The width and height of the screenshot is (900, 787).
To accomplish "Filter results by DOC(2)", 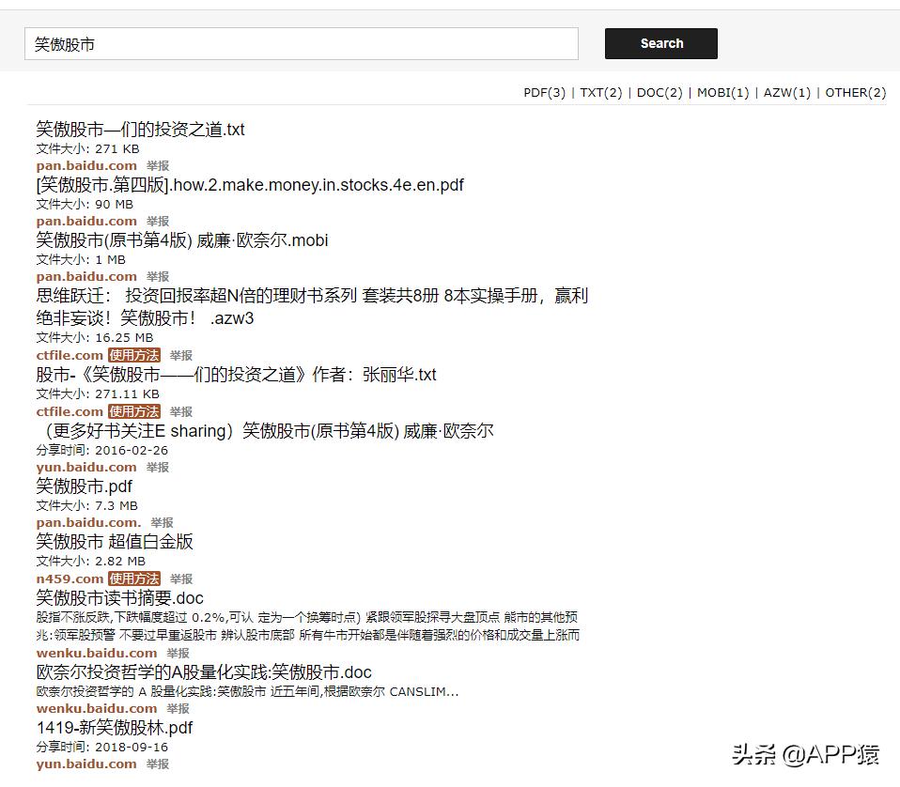I will [659, 93].
